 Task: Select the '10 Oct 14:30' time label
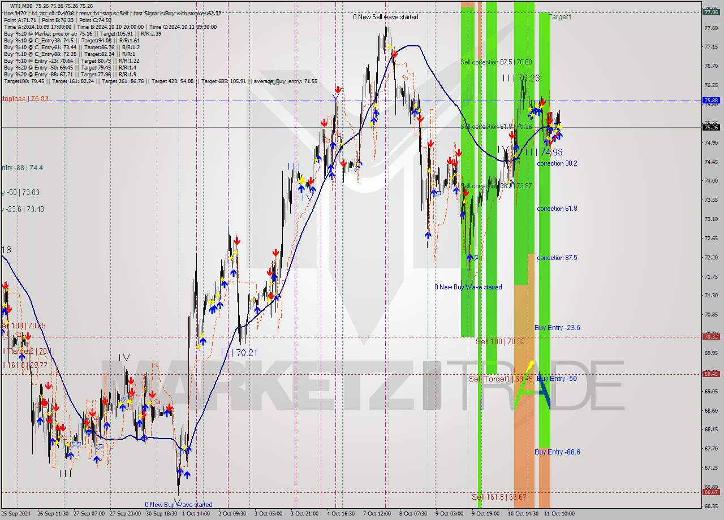[x=523, y=514]
